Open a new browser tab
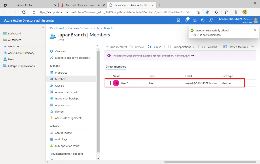This screenshot has height=164, width=260. click(x=159, y=5)
